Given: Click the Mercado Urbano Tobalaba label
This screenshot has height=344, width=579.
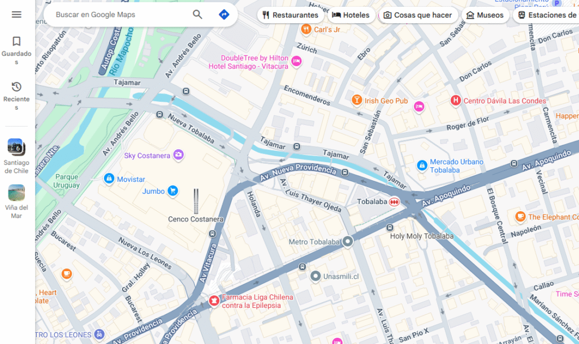Looking at the screenshot, I should (x=457, y=166).
